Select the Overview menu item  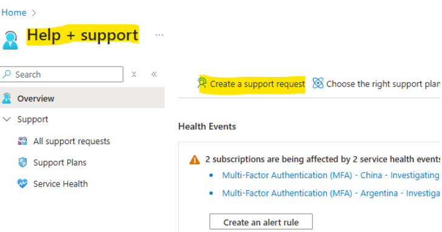click(x=82, y=98)
